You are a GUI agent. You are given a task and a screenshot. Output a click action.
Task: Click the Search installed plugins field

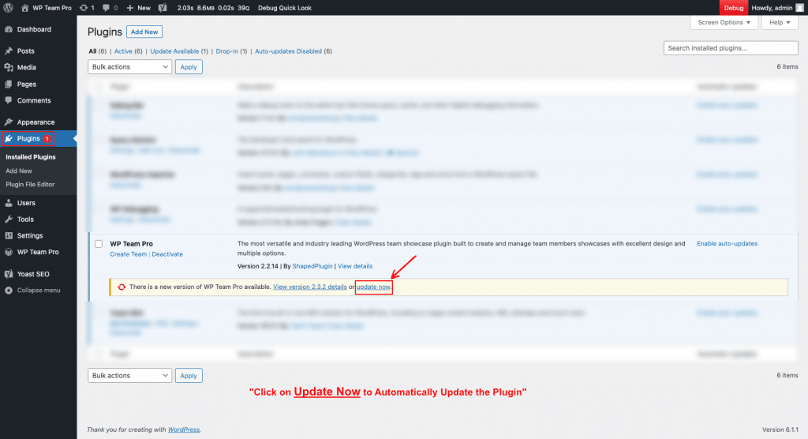(x=731, y=48)
